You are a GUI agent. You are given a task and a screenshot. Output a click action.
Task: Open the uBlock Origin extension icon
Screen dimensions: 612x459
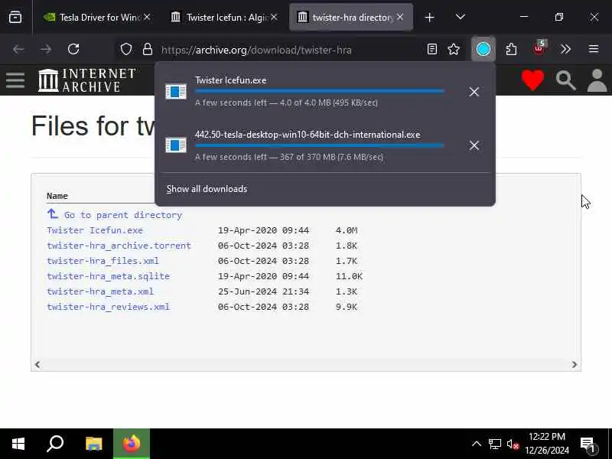point(539,48)
